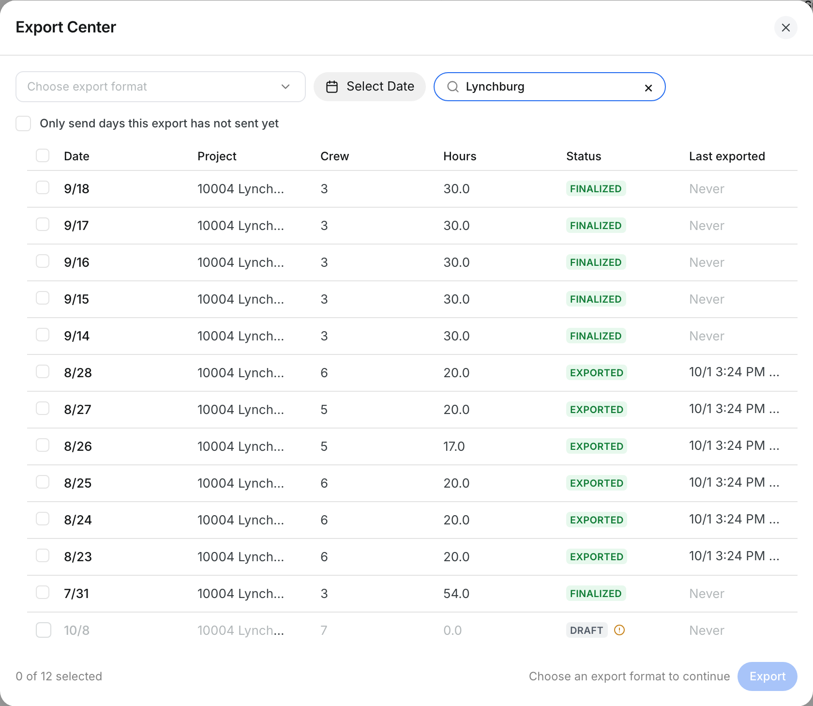
Task: Check the 9/16 row checkbox
Action: pos(43,261)
